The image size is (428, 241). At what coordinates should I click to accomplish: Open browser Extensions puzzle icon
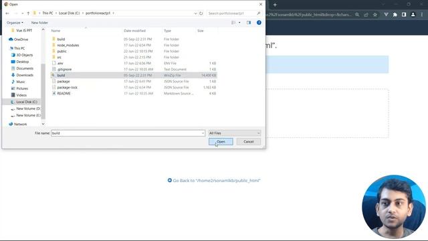(x=395, y=15)
